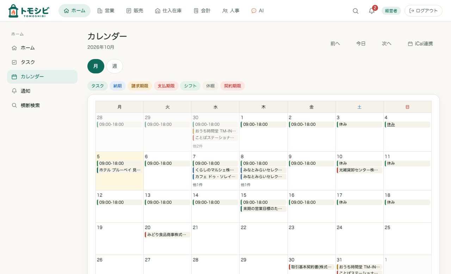Select カレンダー in the sidebar

point(42,77)
